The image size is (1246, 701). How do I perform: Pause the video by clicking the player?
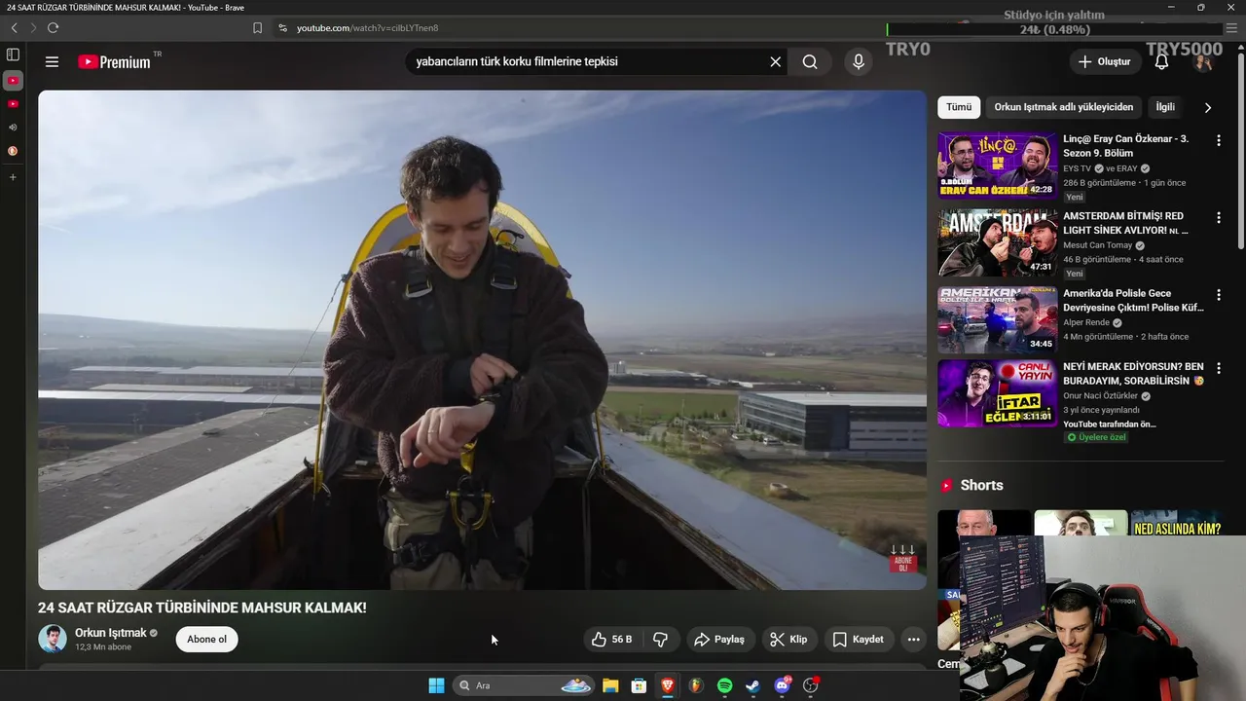point(482,340)
